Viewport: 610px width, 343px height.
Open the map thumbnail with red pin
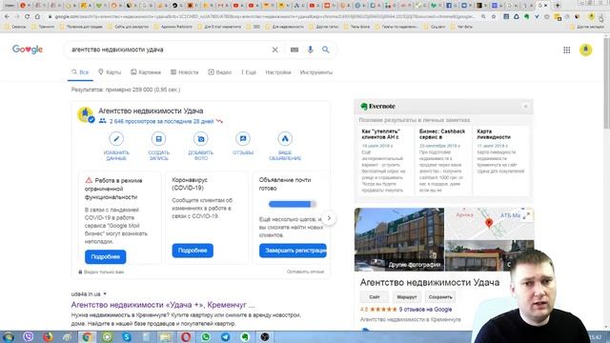tap(489, 224)
